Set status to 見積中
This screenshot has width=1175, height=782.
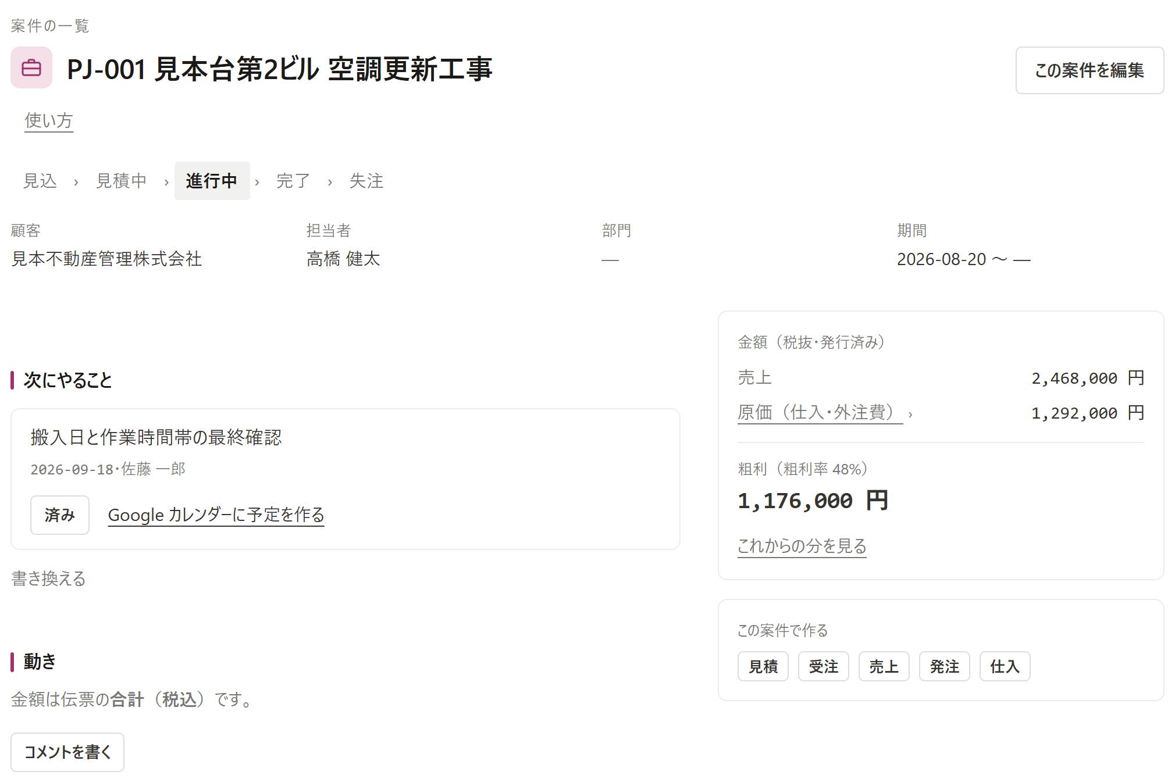pos(122,181)
